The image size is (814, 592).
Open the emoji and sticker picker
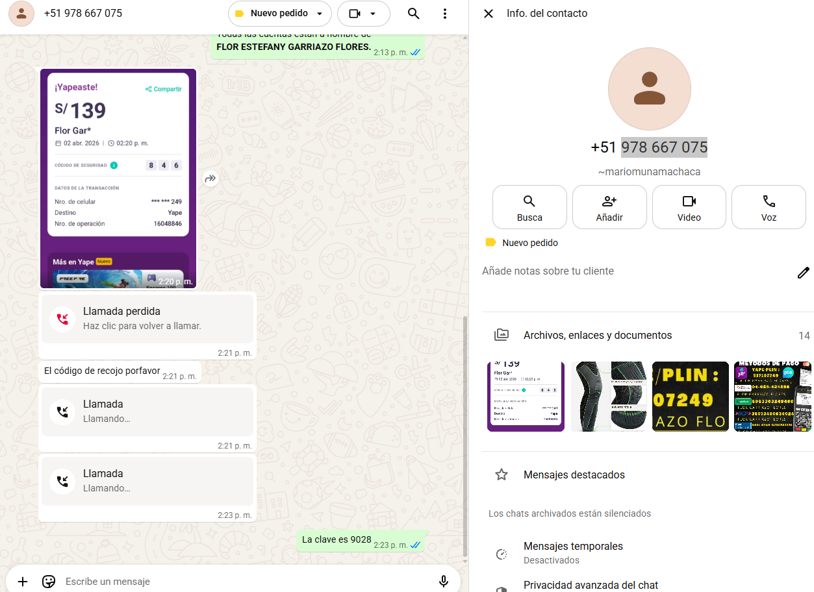(49, 581)
